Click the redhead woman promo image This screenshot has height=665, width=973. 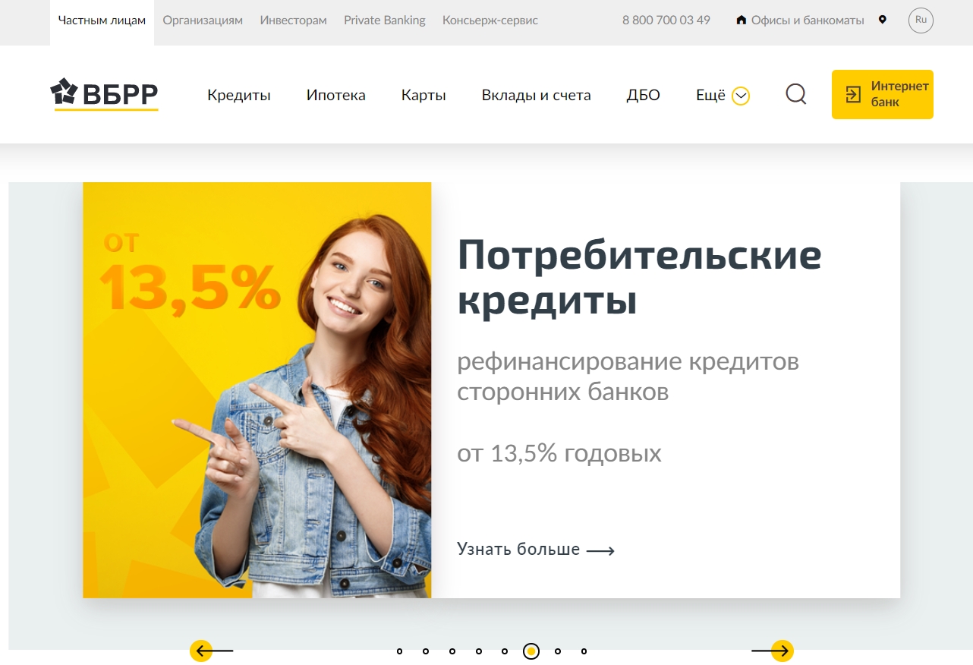pos(257,390)
